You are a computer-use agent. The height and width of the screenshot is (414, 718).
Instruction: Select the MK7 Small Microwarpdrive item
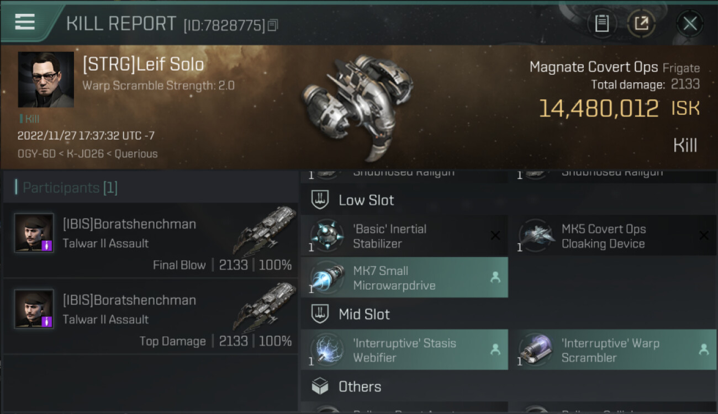pyautogui.click(x=404, y=278)
